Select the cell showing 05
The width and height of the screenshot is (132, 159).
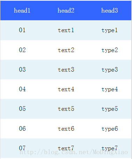click(22, 109)
